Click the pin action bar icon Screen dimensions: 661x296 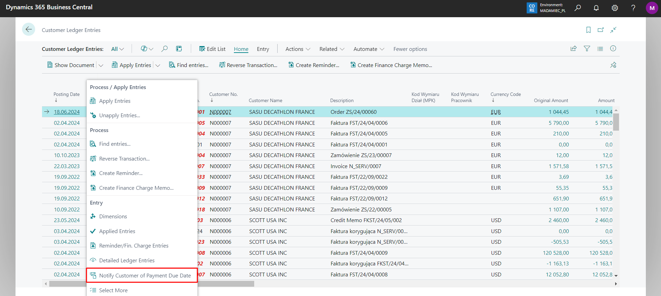[613, 65]
